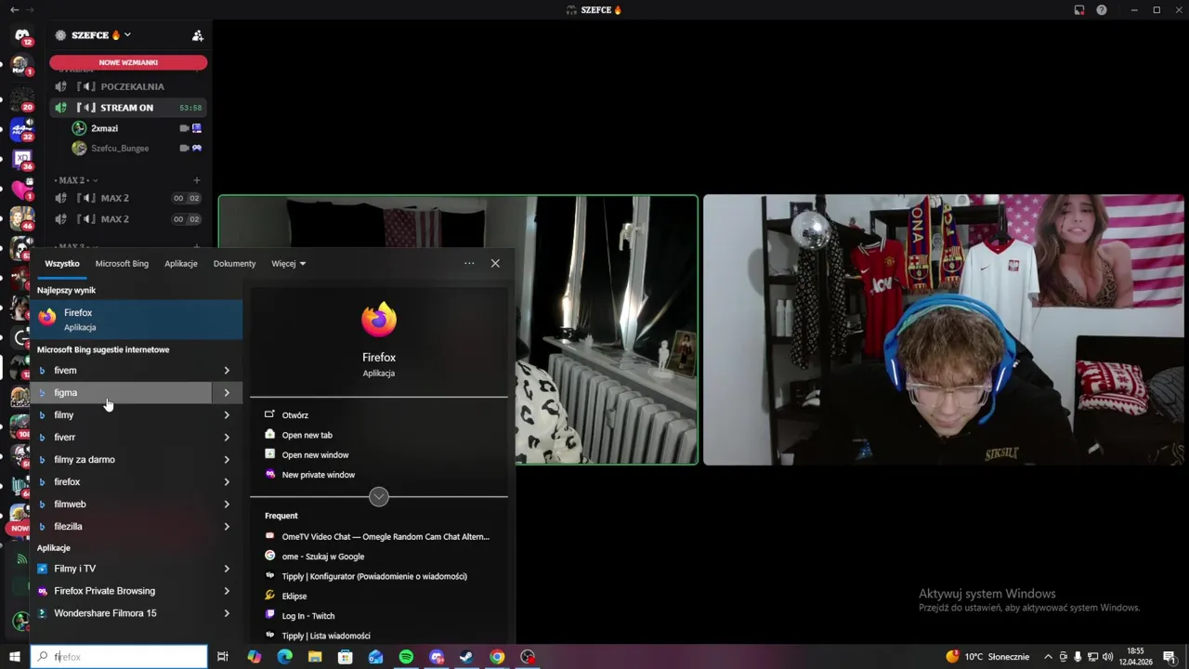This screenshot has width=1189, height=669.
Task: Switch to Discord taskbar icon
Action: point(437,657)
